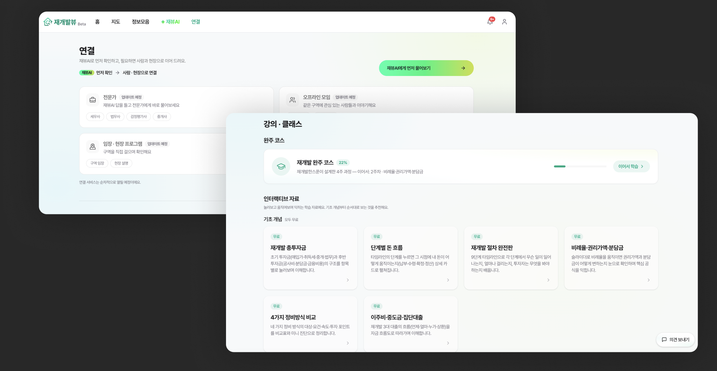
Task: Open the 단계별 돈 흐름 card chevron
Action: click(448, 280)
